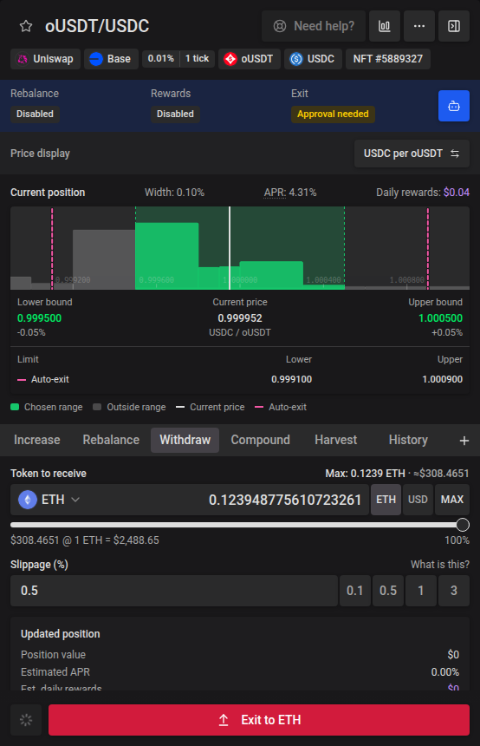Screen dimensions: 480x746
Task: Click the plus icon after History tab
Action: 464,441
